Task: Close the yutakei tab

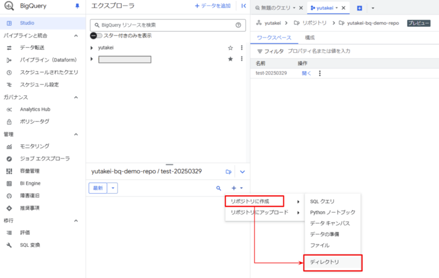Action: [x=344, y=8]
